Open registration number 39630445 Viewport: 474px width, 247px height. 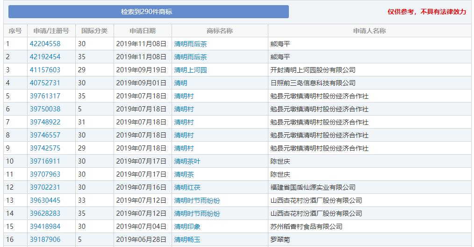point(45,200)
